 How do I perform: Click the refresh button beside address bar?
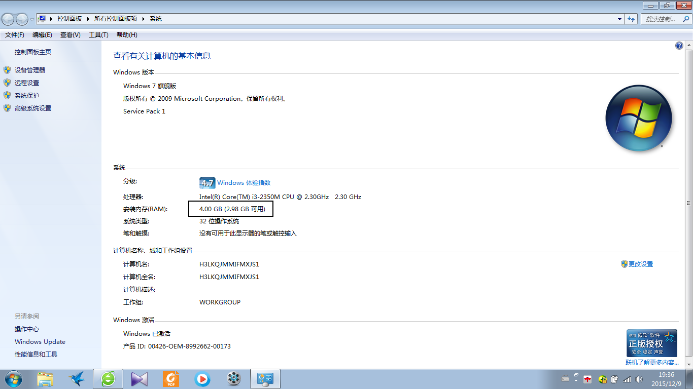pyautogui.click(x=631, y=19)
